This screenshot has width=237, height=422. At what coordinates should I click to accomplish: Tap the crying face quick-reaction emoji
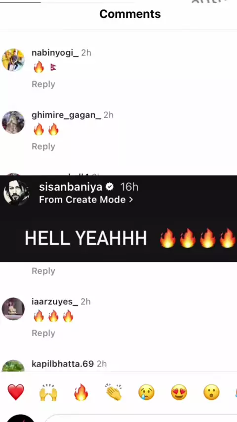pyautogui.click(x=146, y=392)
